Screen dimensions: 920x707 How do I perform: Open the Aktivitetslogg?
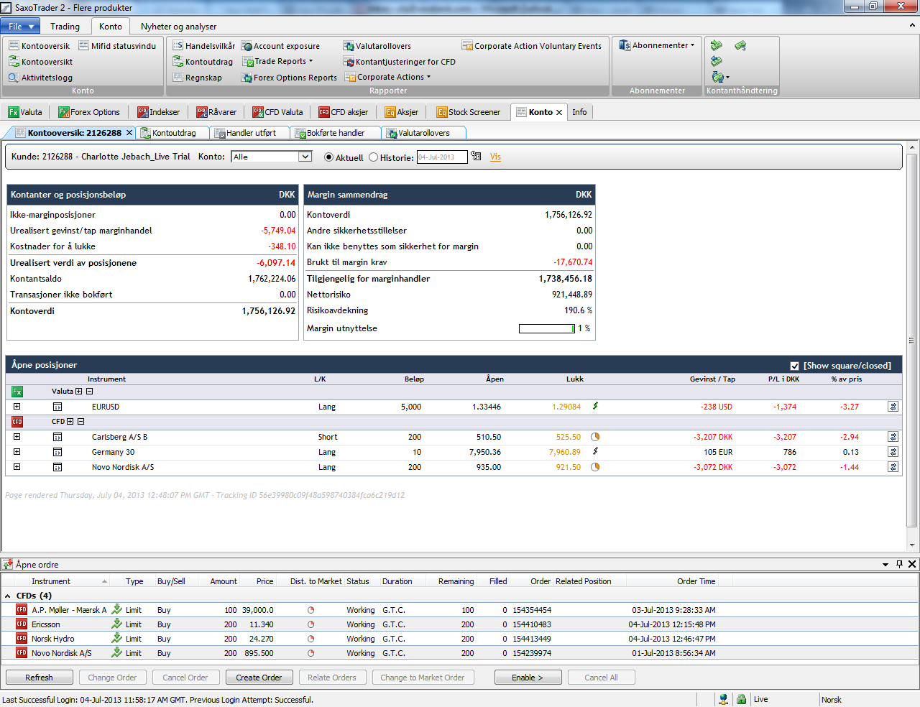[x=40, y=78]
